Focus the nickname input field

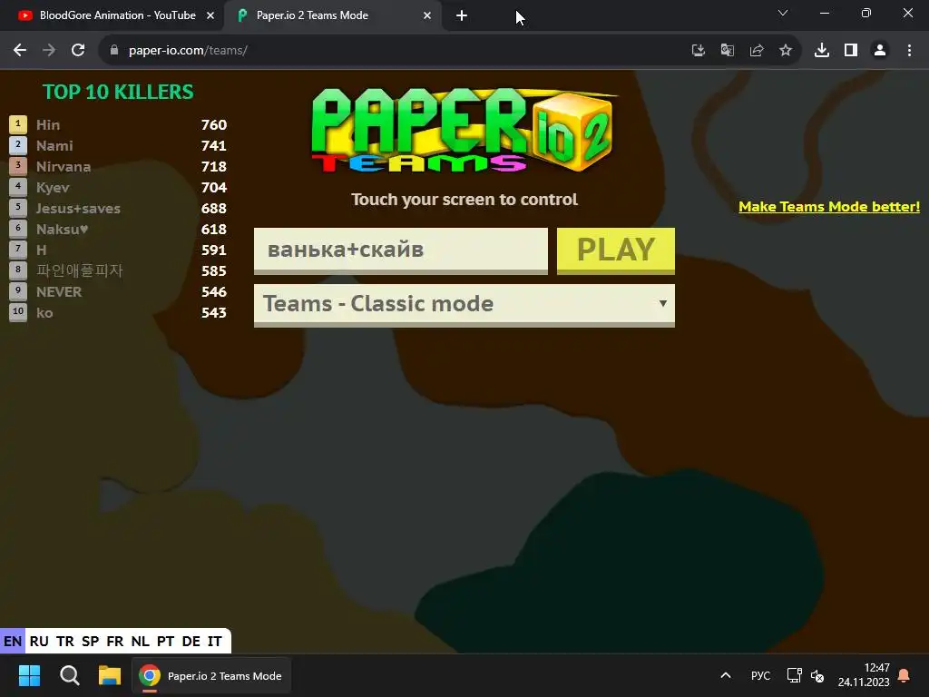[x=400, y=250]
